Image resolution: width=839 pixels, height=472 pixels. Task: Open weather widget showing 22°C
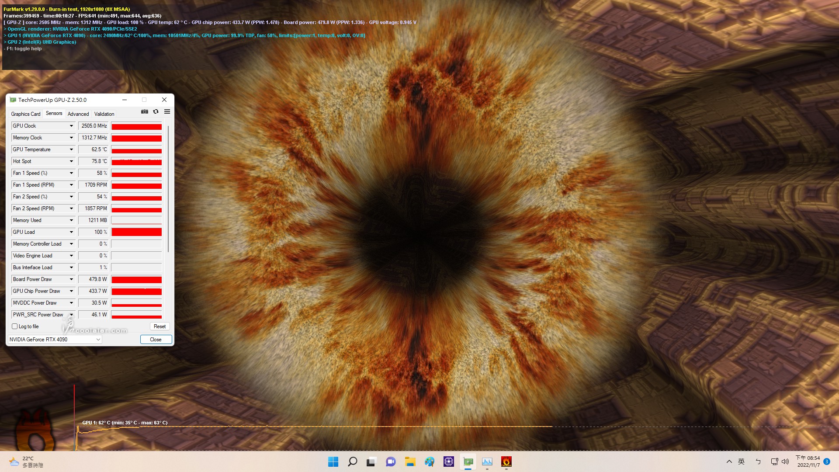(26, 462)
